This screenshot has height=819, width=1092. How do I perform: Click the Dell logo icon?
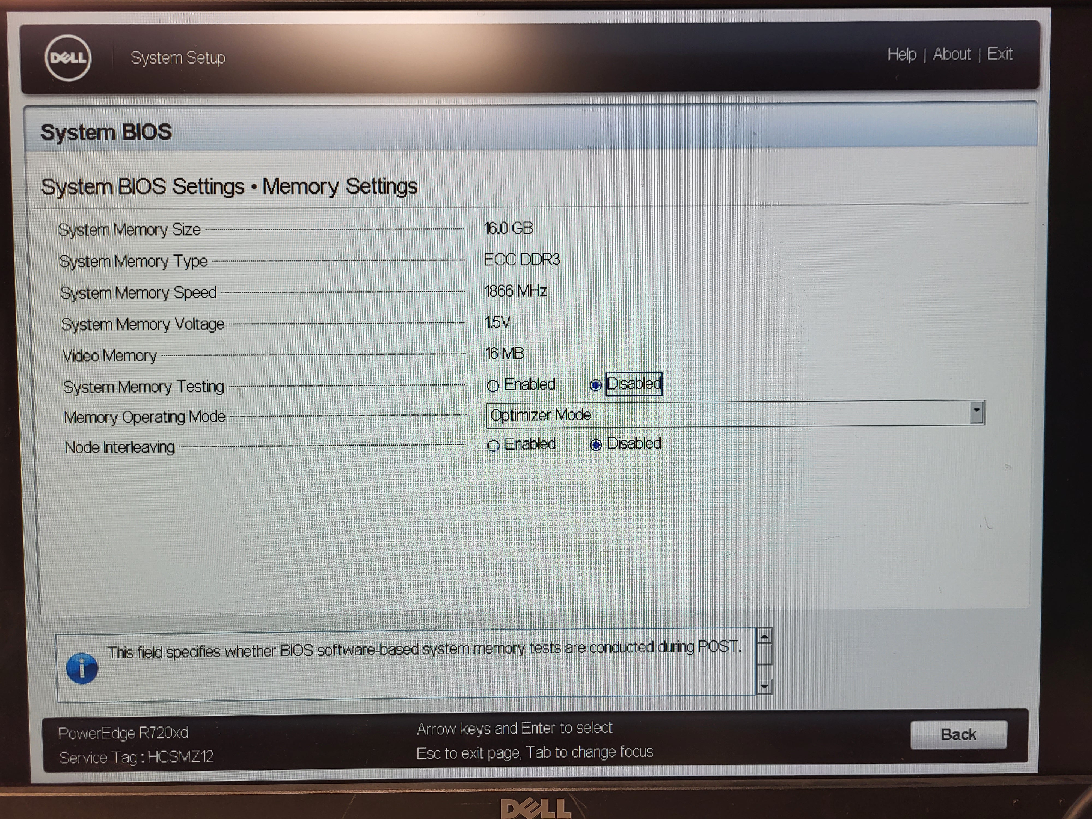(68, 58)
